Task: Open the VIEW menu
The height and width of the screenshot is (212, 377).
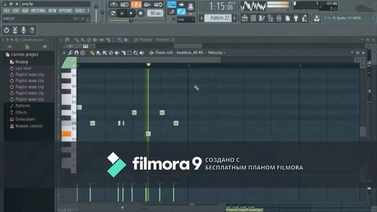Action: tap(52, 11)
